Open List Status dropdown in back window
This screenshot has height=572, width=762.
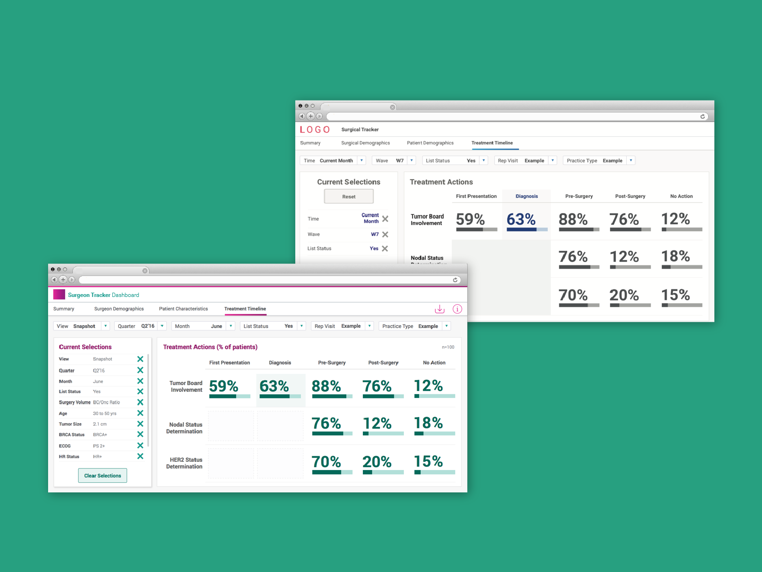[x=483, y=161]
